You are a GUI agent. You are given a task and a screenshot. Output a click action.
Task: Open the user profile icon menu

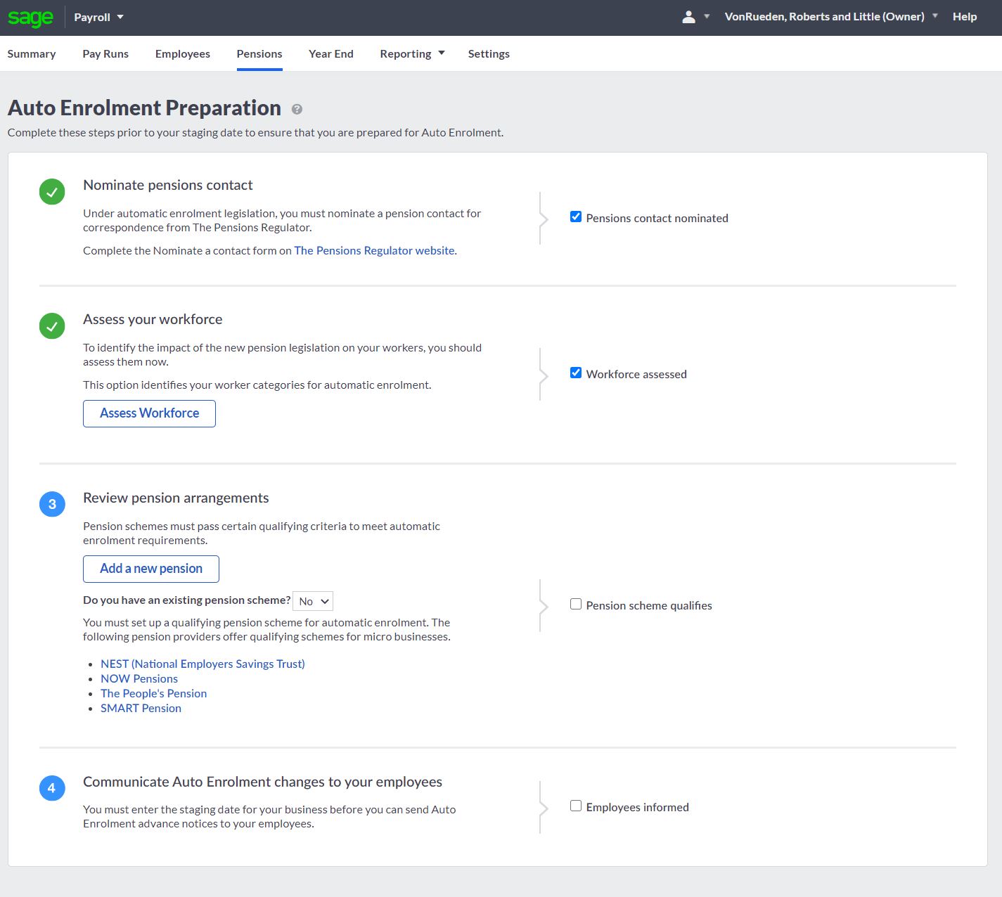[x=689, y=17]
